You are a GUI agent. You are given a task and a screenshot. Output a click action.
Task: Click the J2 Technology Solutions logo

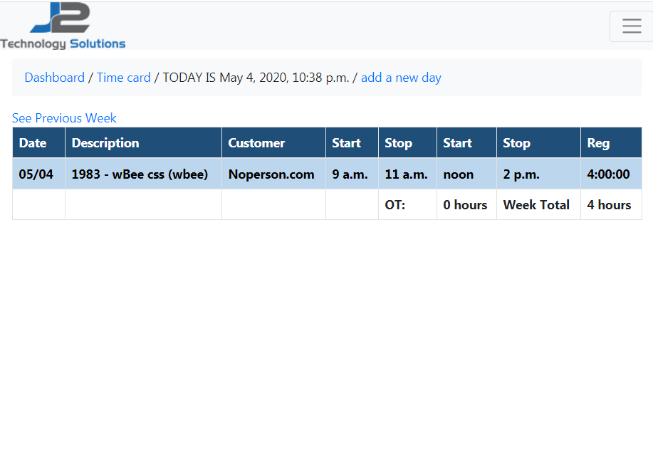(x=63, y=26)
